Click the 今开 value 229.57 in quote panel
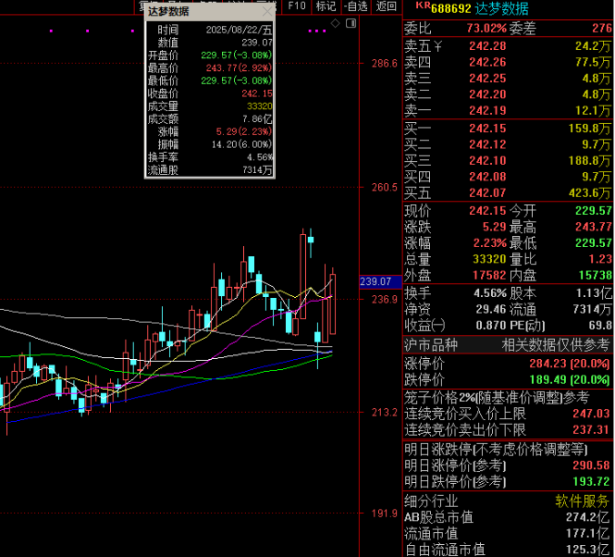Viewport: 615px width, 557px height. [594, 211]
